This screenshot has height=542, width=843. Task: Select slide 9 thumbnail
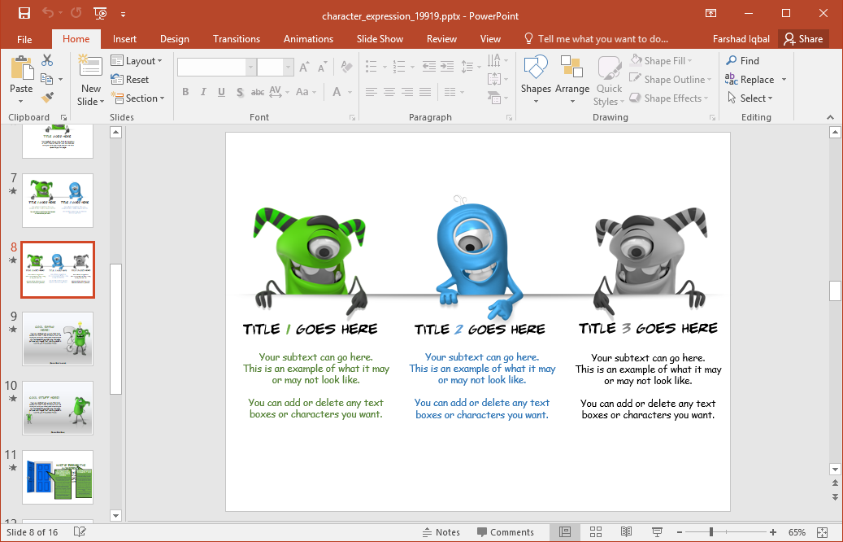pos(58,339)
